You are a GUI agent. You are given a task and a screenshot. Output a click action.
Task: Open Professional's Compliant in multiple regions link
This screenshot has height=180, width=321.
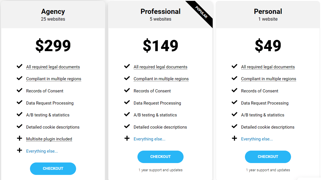pyautogui.click(x=161, y=79)
